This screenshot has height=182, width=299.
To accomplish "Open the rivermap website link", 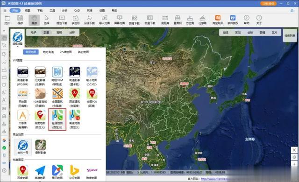I will point(214,179).
